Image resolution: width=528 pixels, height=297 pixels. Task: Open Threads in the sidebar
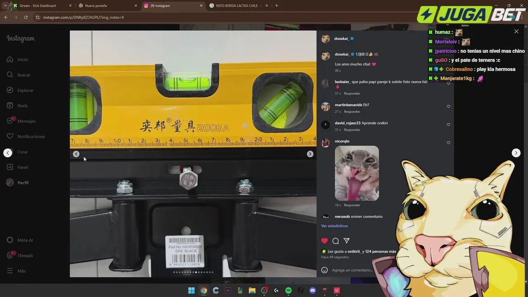[x=19, y=255]
